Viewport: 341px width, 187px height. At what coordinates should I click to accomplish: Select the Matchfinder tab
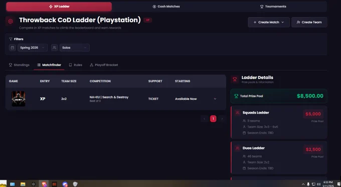pos(49,65)
